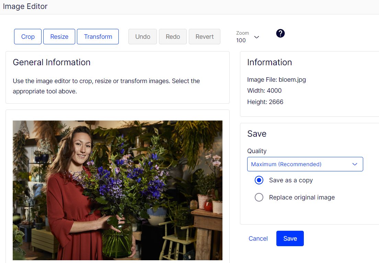The height and width of the screenshot is (263, 379).
Task: Select the Save as a copy radio button
Action: tap(259, 180)
